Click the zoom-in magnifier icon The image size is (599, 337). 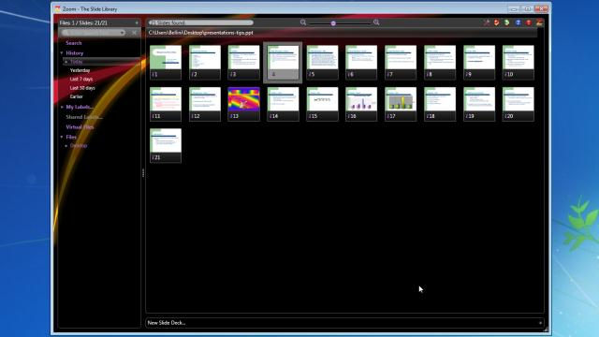pyautogui.click(x=376, y=22)
